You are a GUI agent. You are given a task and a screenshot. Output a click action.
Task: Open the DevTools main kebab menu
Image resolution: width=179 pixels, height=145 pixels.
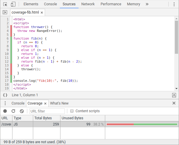click(174, 4)
